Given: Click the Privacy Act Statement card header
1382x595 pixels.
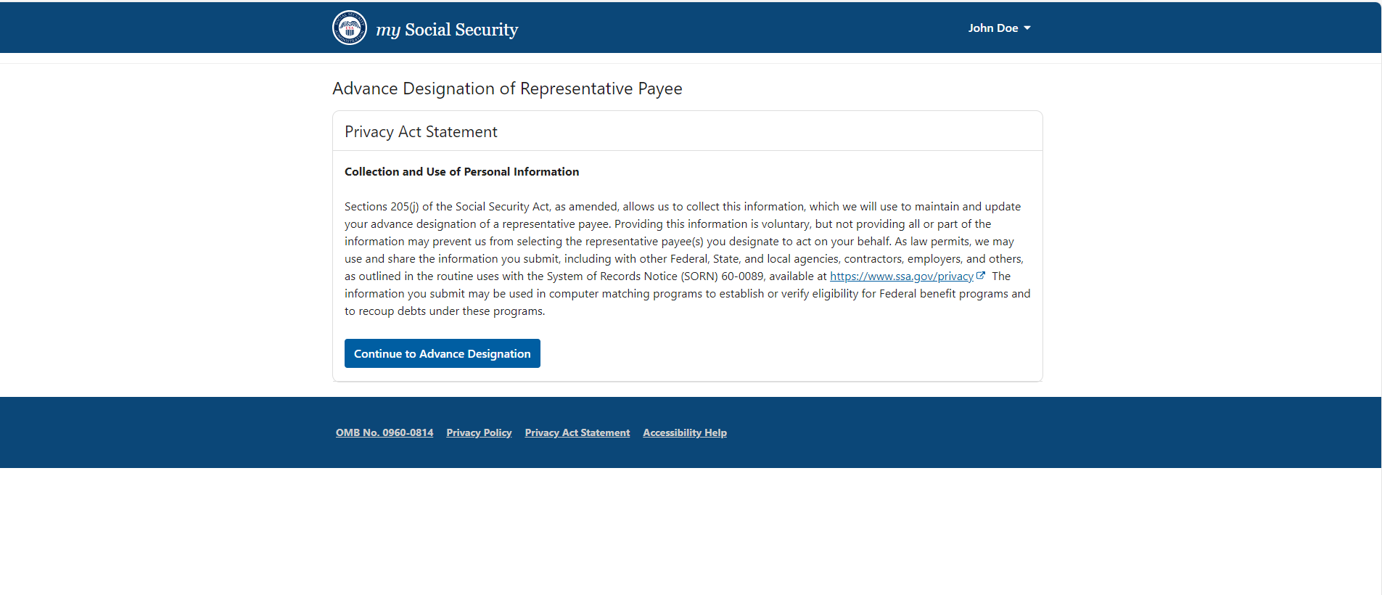Looking at the screenshot, I should [421, 132].
